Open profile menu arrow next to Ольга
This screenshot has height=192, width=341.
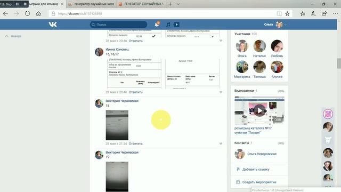point(286,25)
